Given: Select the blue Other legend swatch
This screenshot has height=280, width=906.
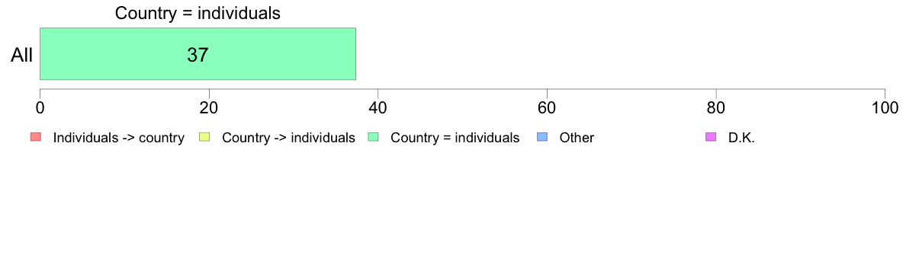Looking at the screenshot, I should pyautogui.click(x=541, y=137).
